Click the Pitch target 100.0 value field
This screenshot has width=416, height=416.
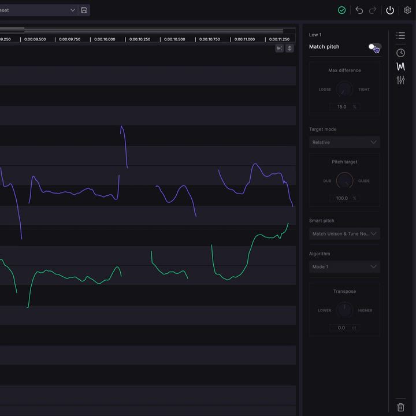[x=344, y=198]
